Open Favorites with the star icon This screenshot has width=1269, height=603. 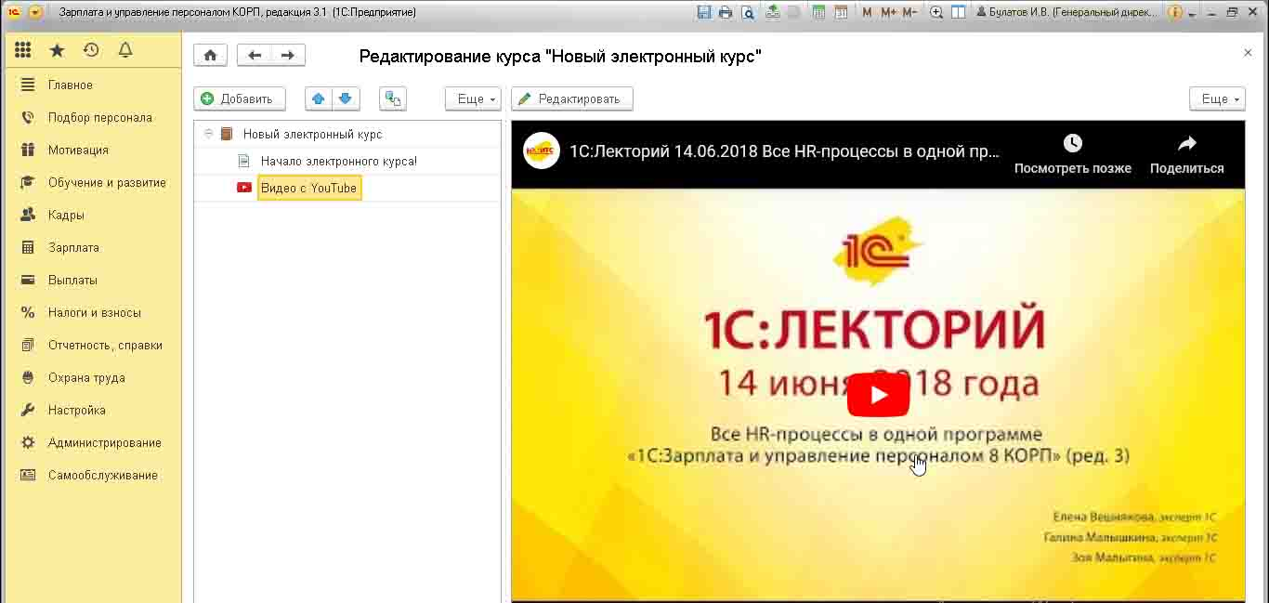tap(57, 50)
